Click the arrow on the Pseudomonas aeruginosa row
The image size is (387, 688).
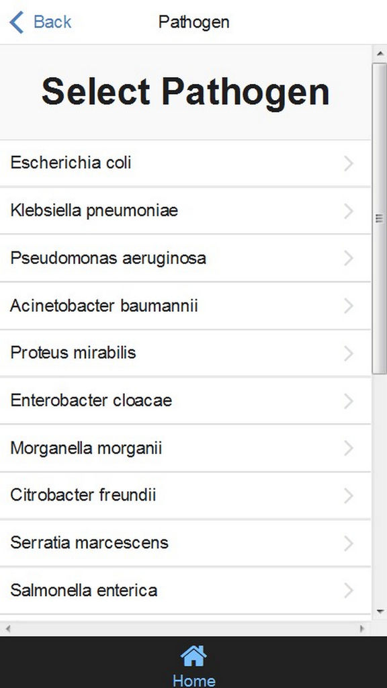point(349,259)
